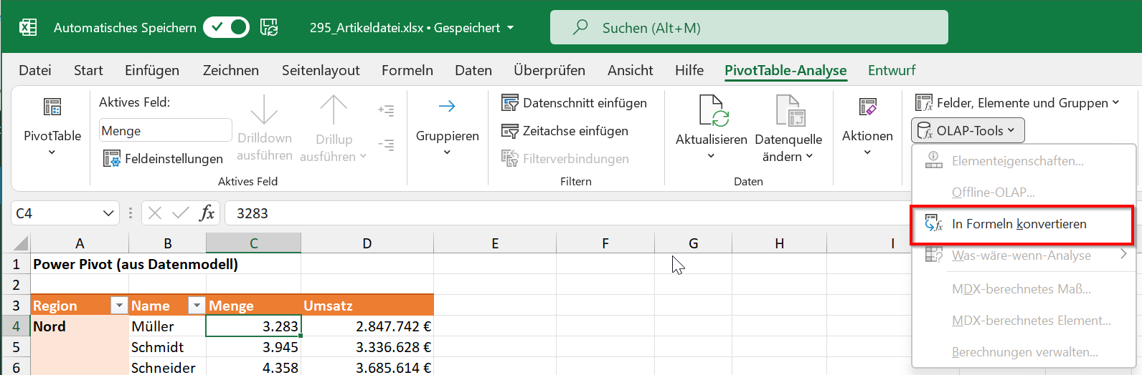Image resolution: width=1142 pixels, height=375 pixels.
Task: Open Feldeinstellungen for the active field
Action: 164,158
